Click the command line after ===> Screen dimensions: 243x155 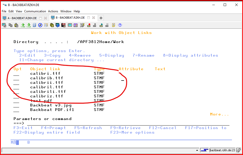point(128,123)
